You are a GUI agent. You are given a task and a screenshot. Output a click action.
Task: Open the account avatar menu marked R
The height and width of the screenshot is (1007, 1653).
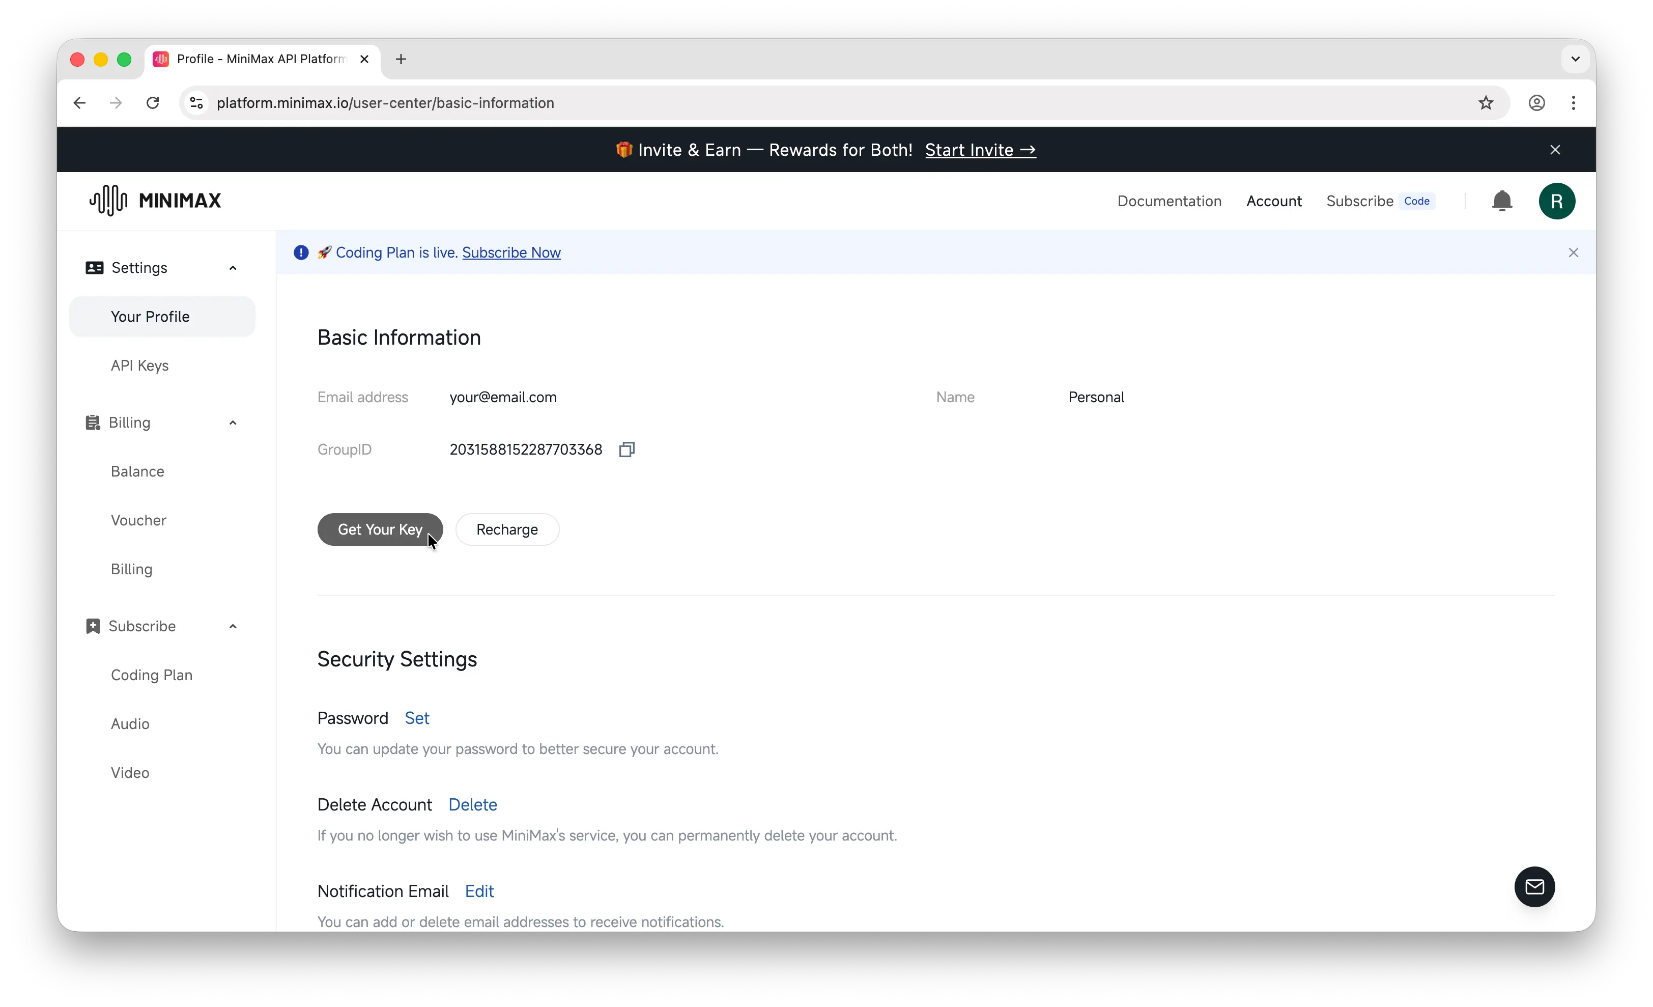coord(1557,201)
